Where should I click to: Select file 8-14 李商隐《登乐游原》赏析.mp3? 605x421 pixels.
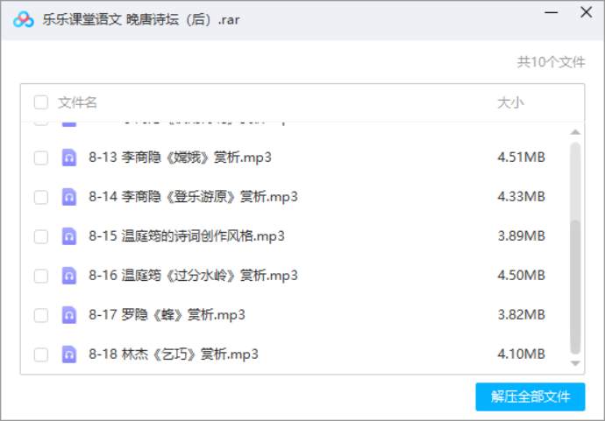(x=193, y=197)
